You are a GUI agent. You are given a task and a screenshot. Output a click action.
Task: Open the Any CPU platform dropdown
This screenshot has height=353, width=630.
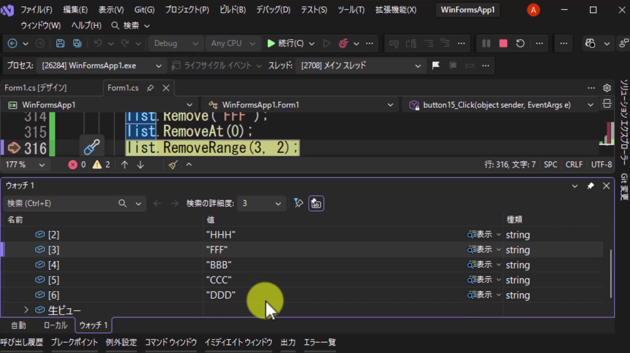pyautogui.click(x=233, y=43)
